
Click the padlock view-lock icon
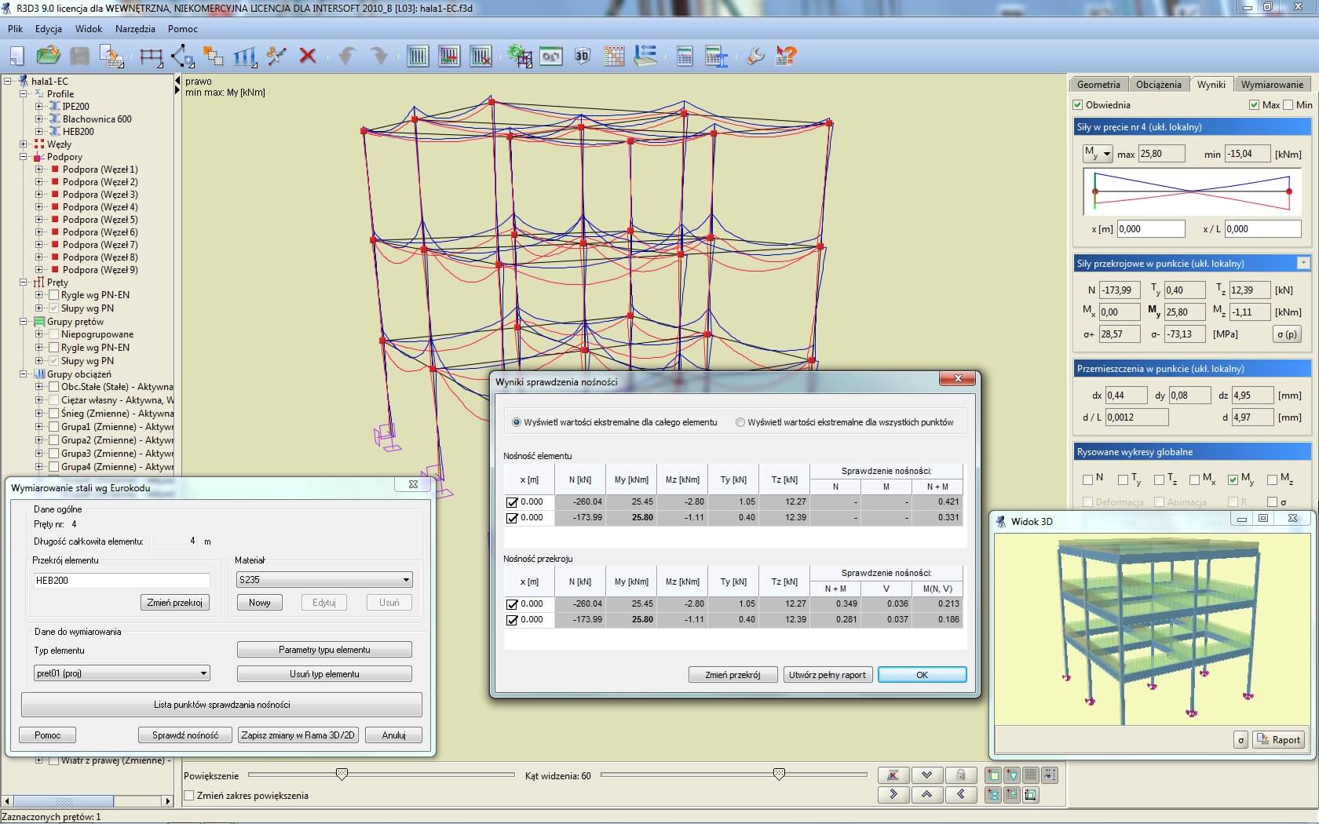tap(961, 775)
